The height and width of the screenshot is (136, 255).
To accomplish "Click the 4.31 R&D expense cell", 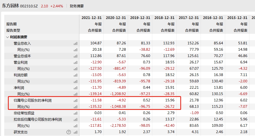I will tap(195, 132).
